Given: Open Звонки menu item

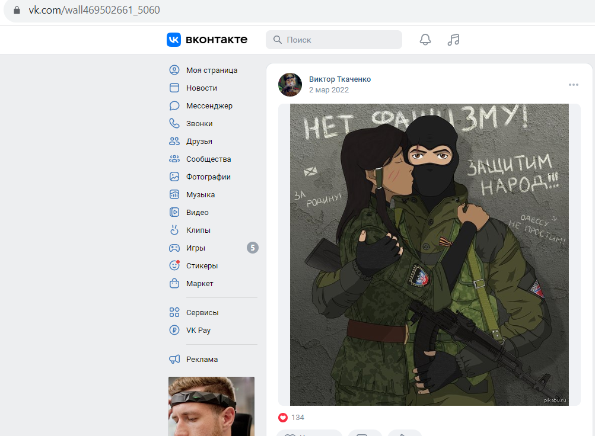Looking at the screenshot, I should click(199, 123).
